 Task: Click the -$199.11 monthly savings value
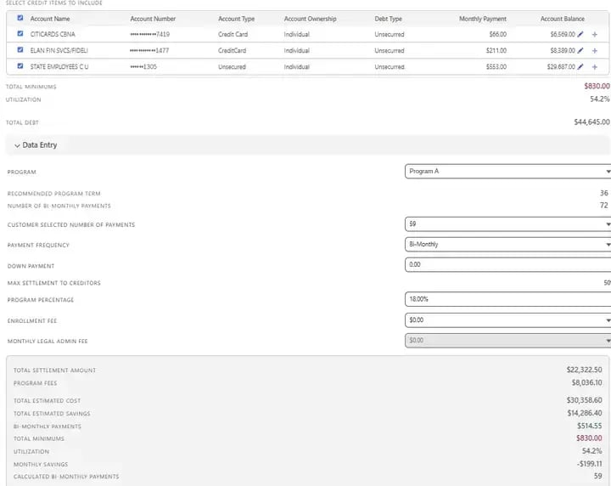(x=589, y=464)
